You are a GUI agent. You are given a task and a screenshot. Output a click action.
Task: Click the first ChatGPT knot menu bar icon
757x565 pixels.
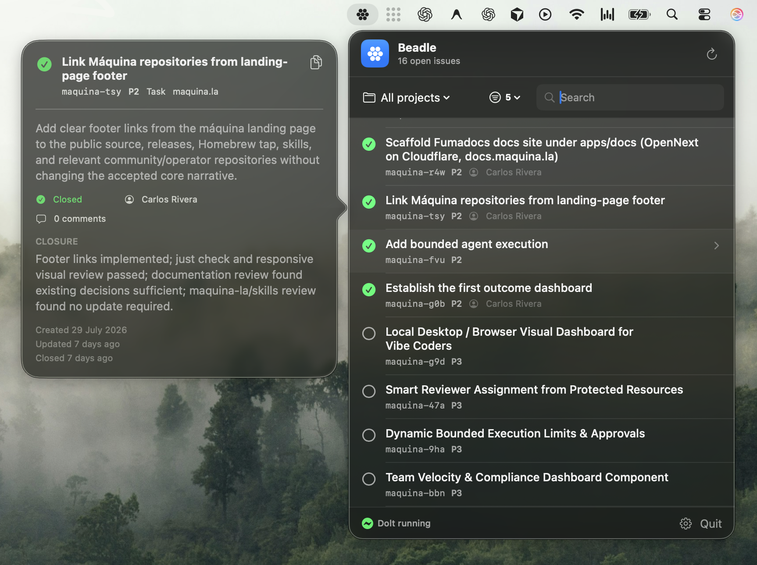[425, 14]
